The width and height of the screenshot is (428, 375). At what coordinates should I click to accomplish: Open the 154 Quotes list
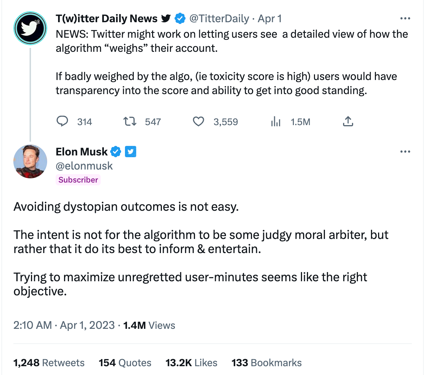coord(125,362)
